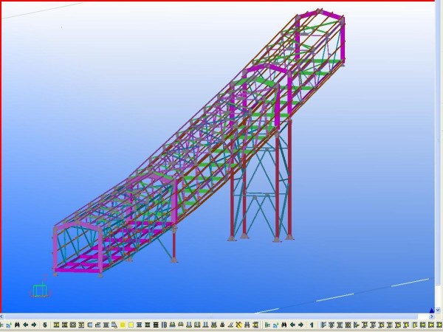The image size is (443, 332).
Task: Click the binoculars icon near the number 1
Action: 284,325
